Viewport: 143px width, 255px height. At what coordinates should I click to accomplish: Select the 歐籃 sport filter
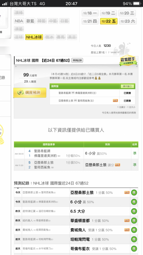click(x=30, y=21)
